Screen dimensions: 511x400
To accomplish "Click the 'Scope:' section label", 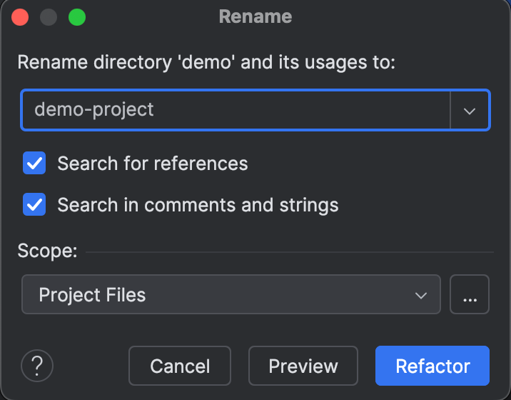I will click(46, 251).
